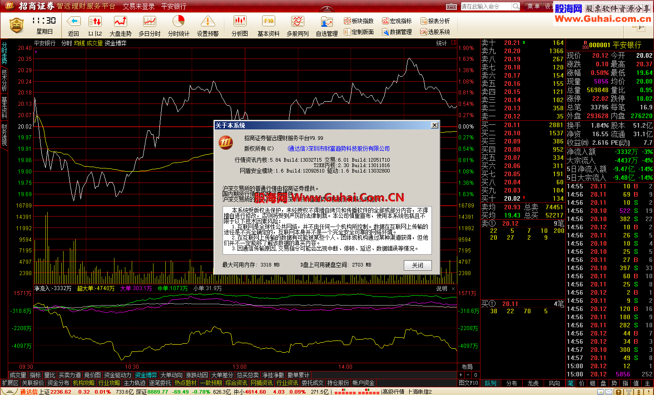Close the 关于本系统 dialog with X
Viewport: 654px width, 395px height.
pos(435,125)
